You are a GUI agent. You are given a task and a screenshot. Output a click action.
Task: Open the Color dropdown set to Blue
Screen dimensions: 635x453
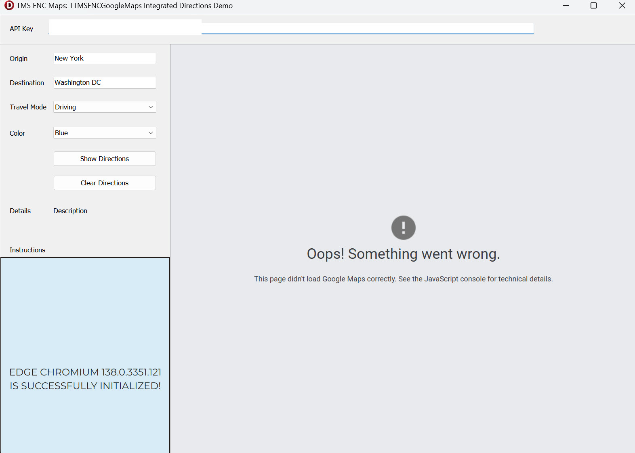(105, 133)
